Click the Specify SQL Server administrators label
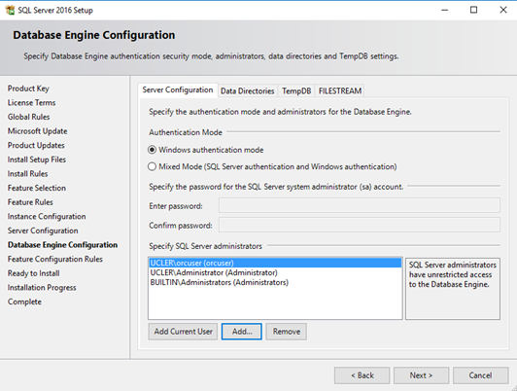 (205, 246)
